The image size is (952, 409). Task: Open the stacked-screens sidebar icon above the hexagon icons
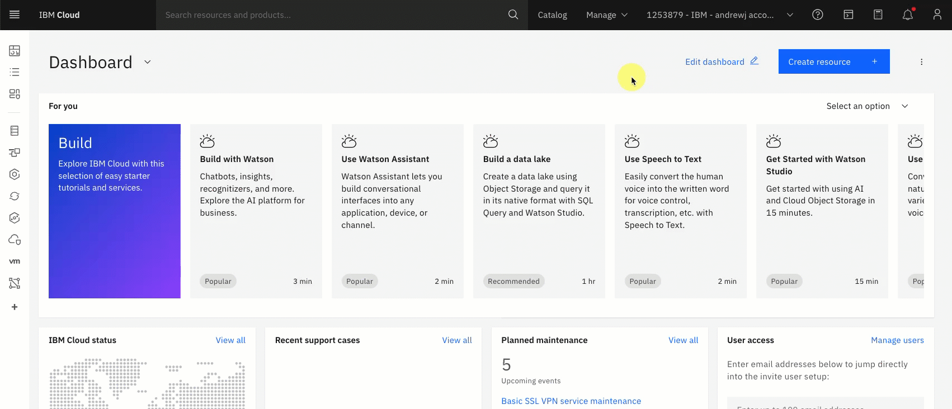pos(15,153)
